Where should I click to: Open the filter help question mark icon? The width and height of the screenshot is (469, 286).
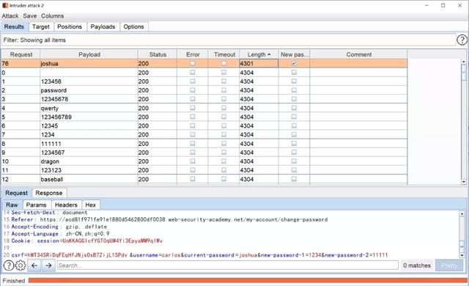coord(462,40)
